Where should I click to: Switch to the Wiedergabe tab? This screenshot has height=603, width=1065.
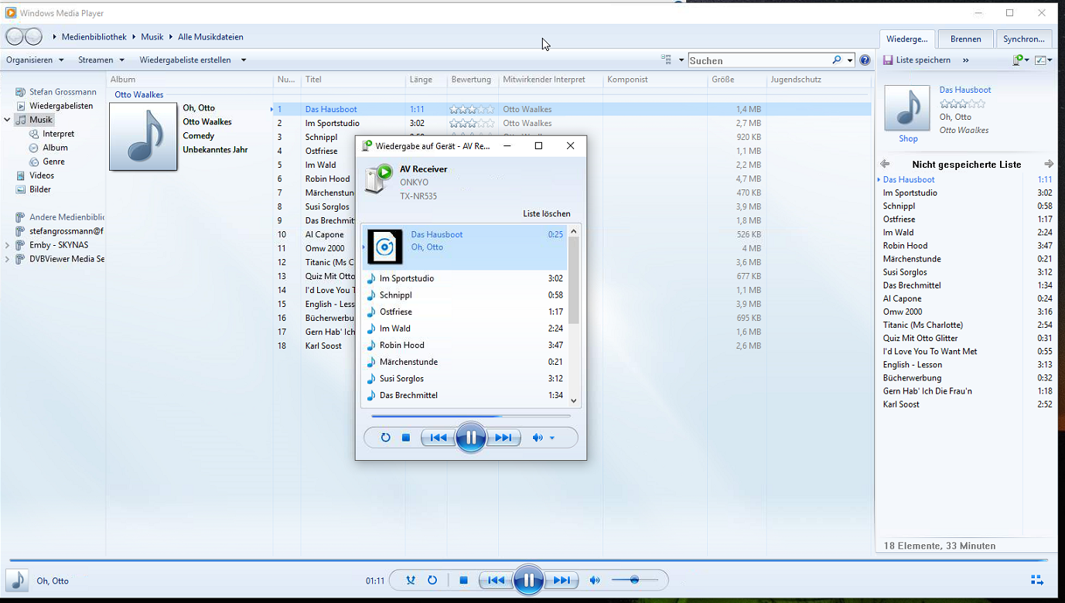(907, 39)
